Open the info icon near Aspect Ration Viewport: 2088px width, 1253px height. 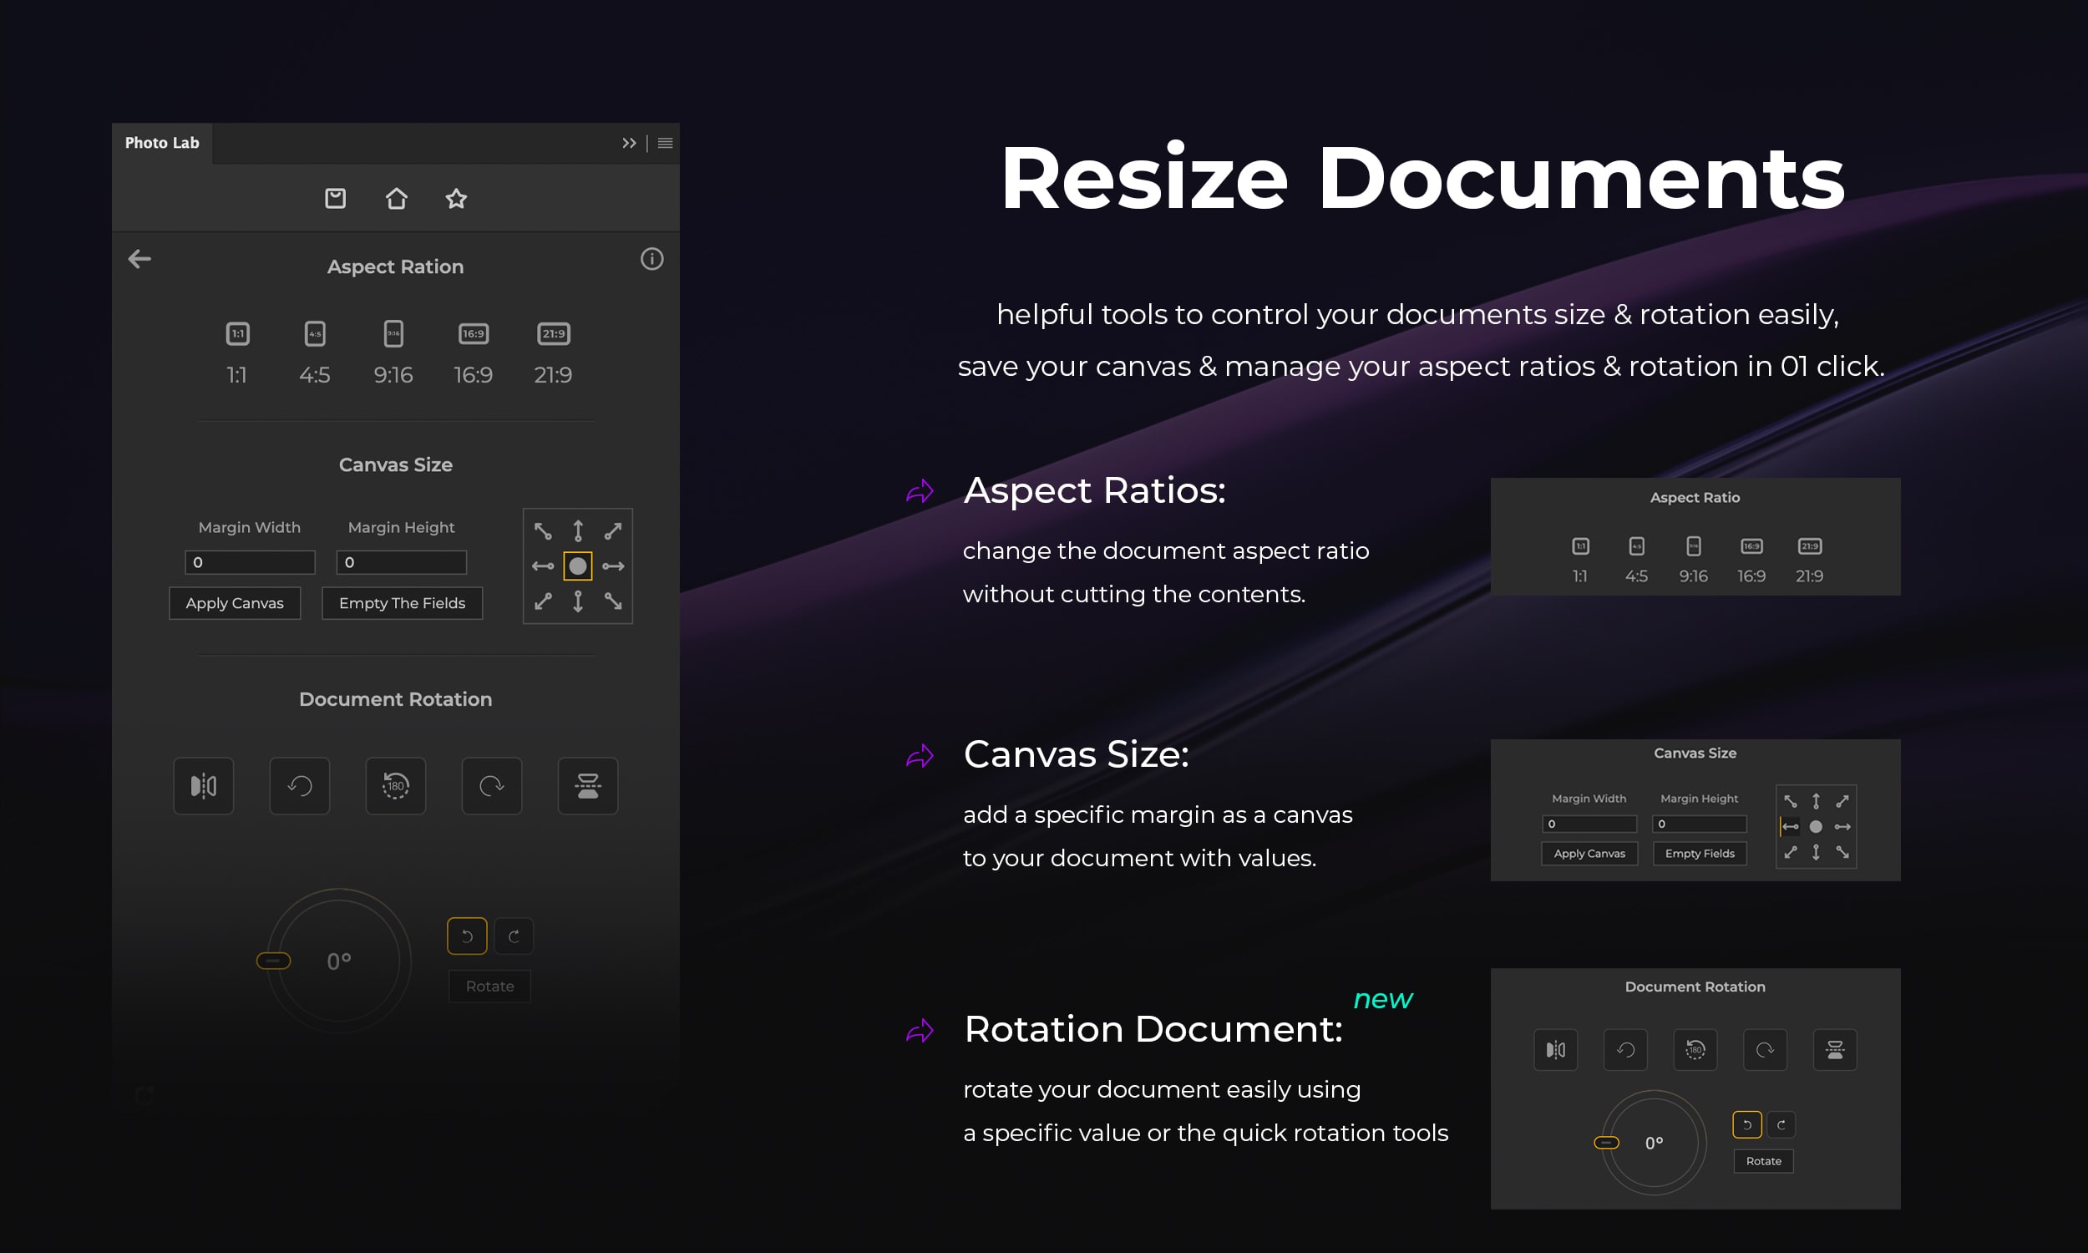click(651, 259)
